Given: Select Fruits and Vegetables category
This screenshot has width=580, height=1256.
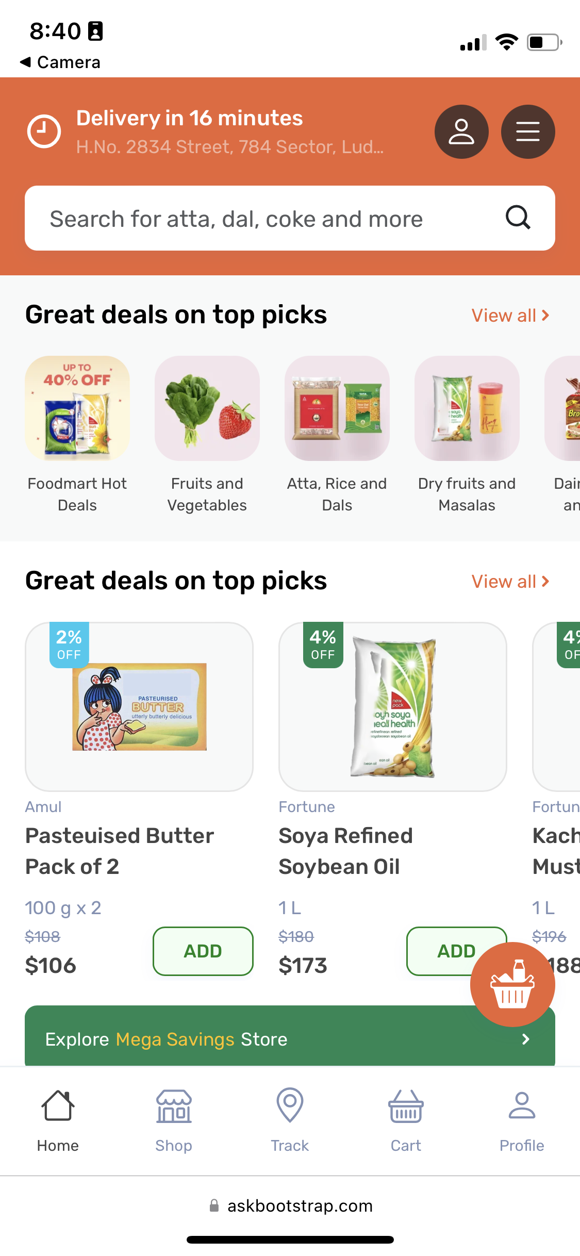Looking at the screenshot, I should tap(207, 408).
